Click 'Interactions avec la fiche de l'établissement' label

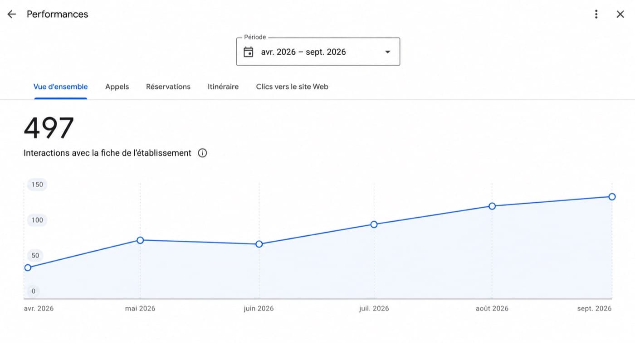(107, 153)
